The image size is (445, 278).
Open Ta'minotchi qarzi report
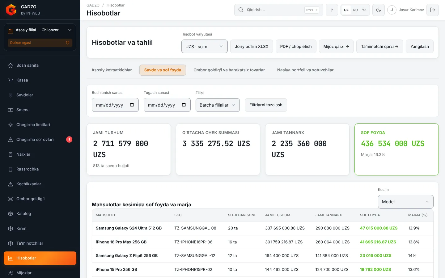(380, 46)
